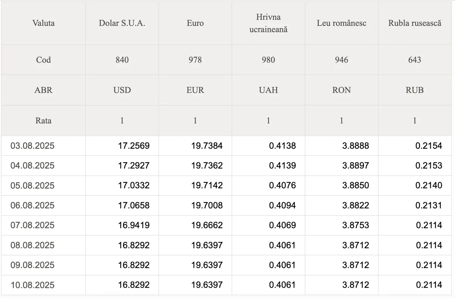Click the date 06.08.2025
The width and height of the screenshot is (455, 298).
coord(32,205)
